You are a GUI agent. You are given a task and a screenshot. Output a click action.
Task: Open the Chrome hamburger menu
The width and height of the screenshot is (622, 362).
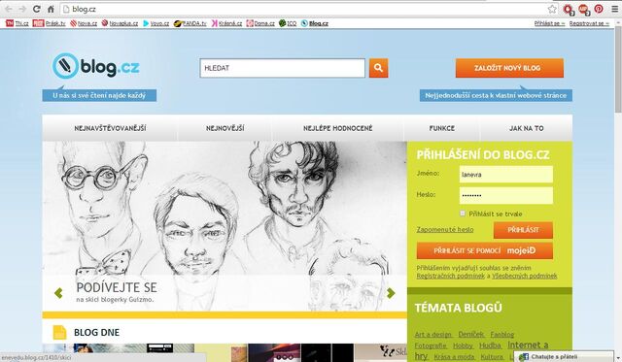pos(614,9)
